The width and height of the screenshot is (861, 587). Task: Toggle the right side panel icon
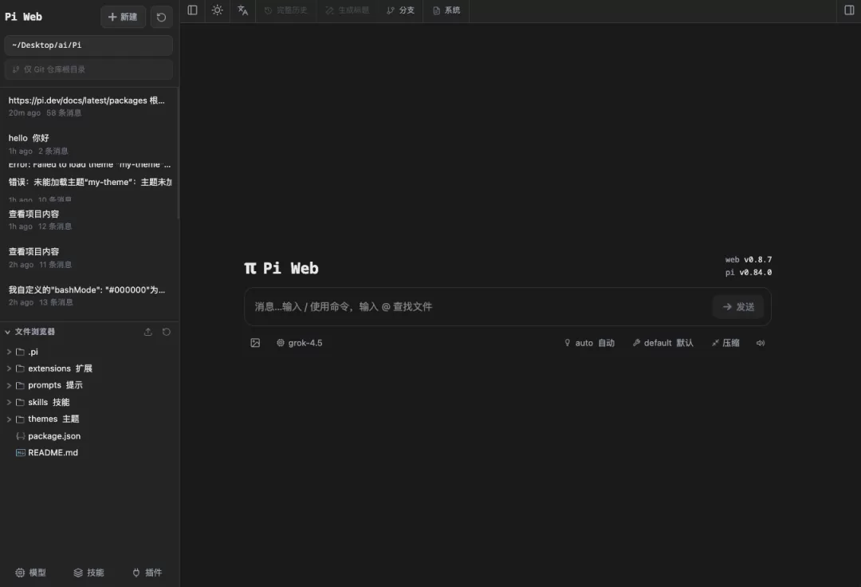click(849, 10)
